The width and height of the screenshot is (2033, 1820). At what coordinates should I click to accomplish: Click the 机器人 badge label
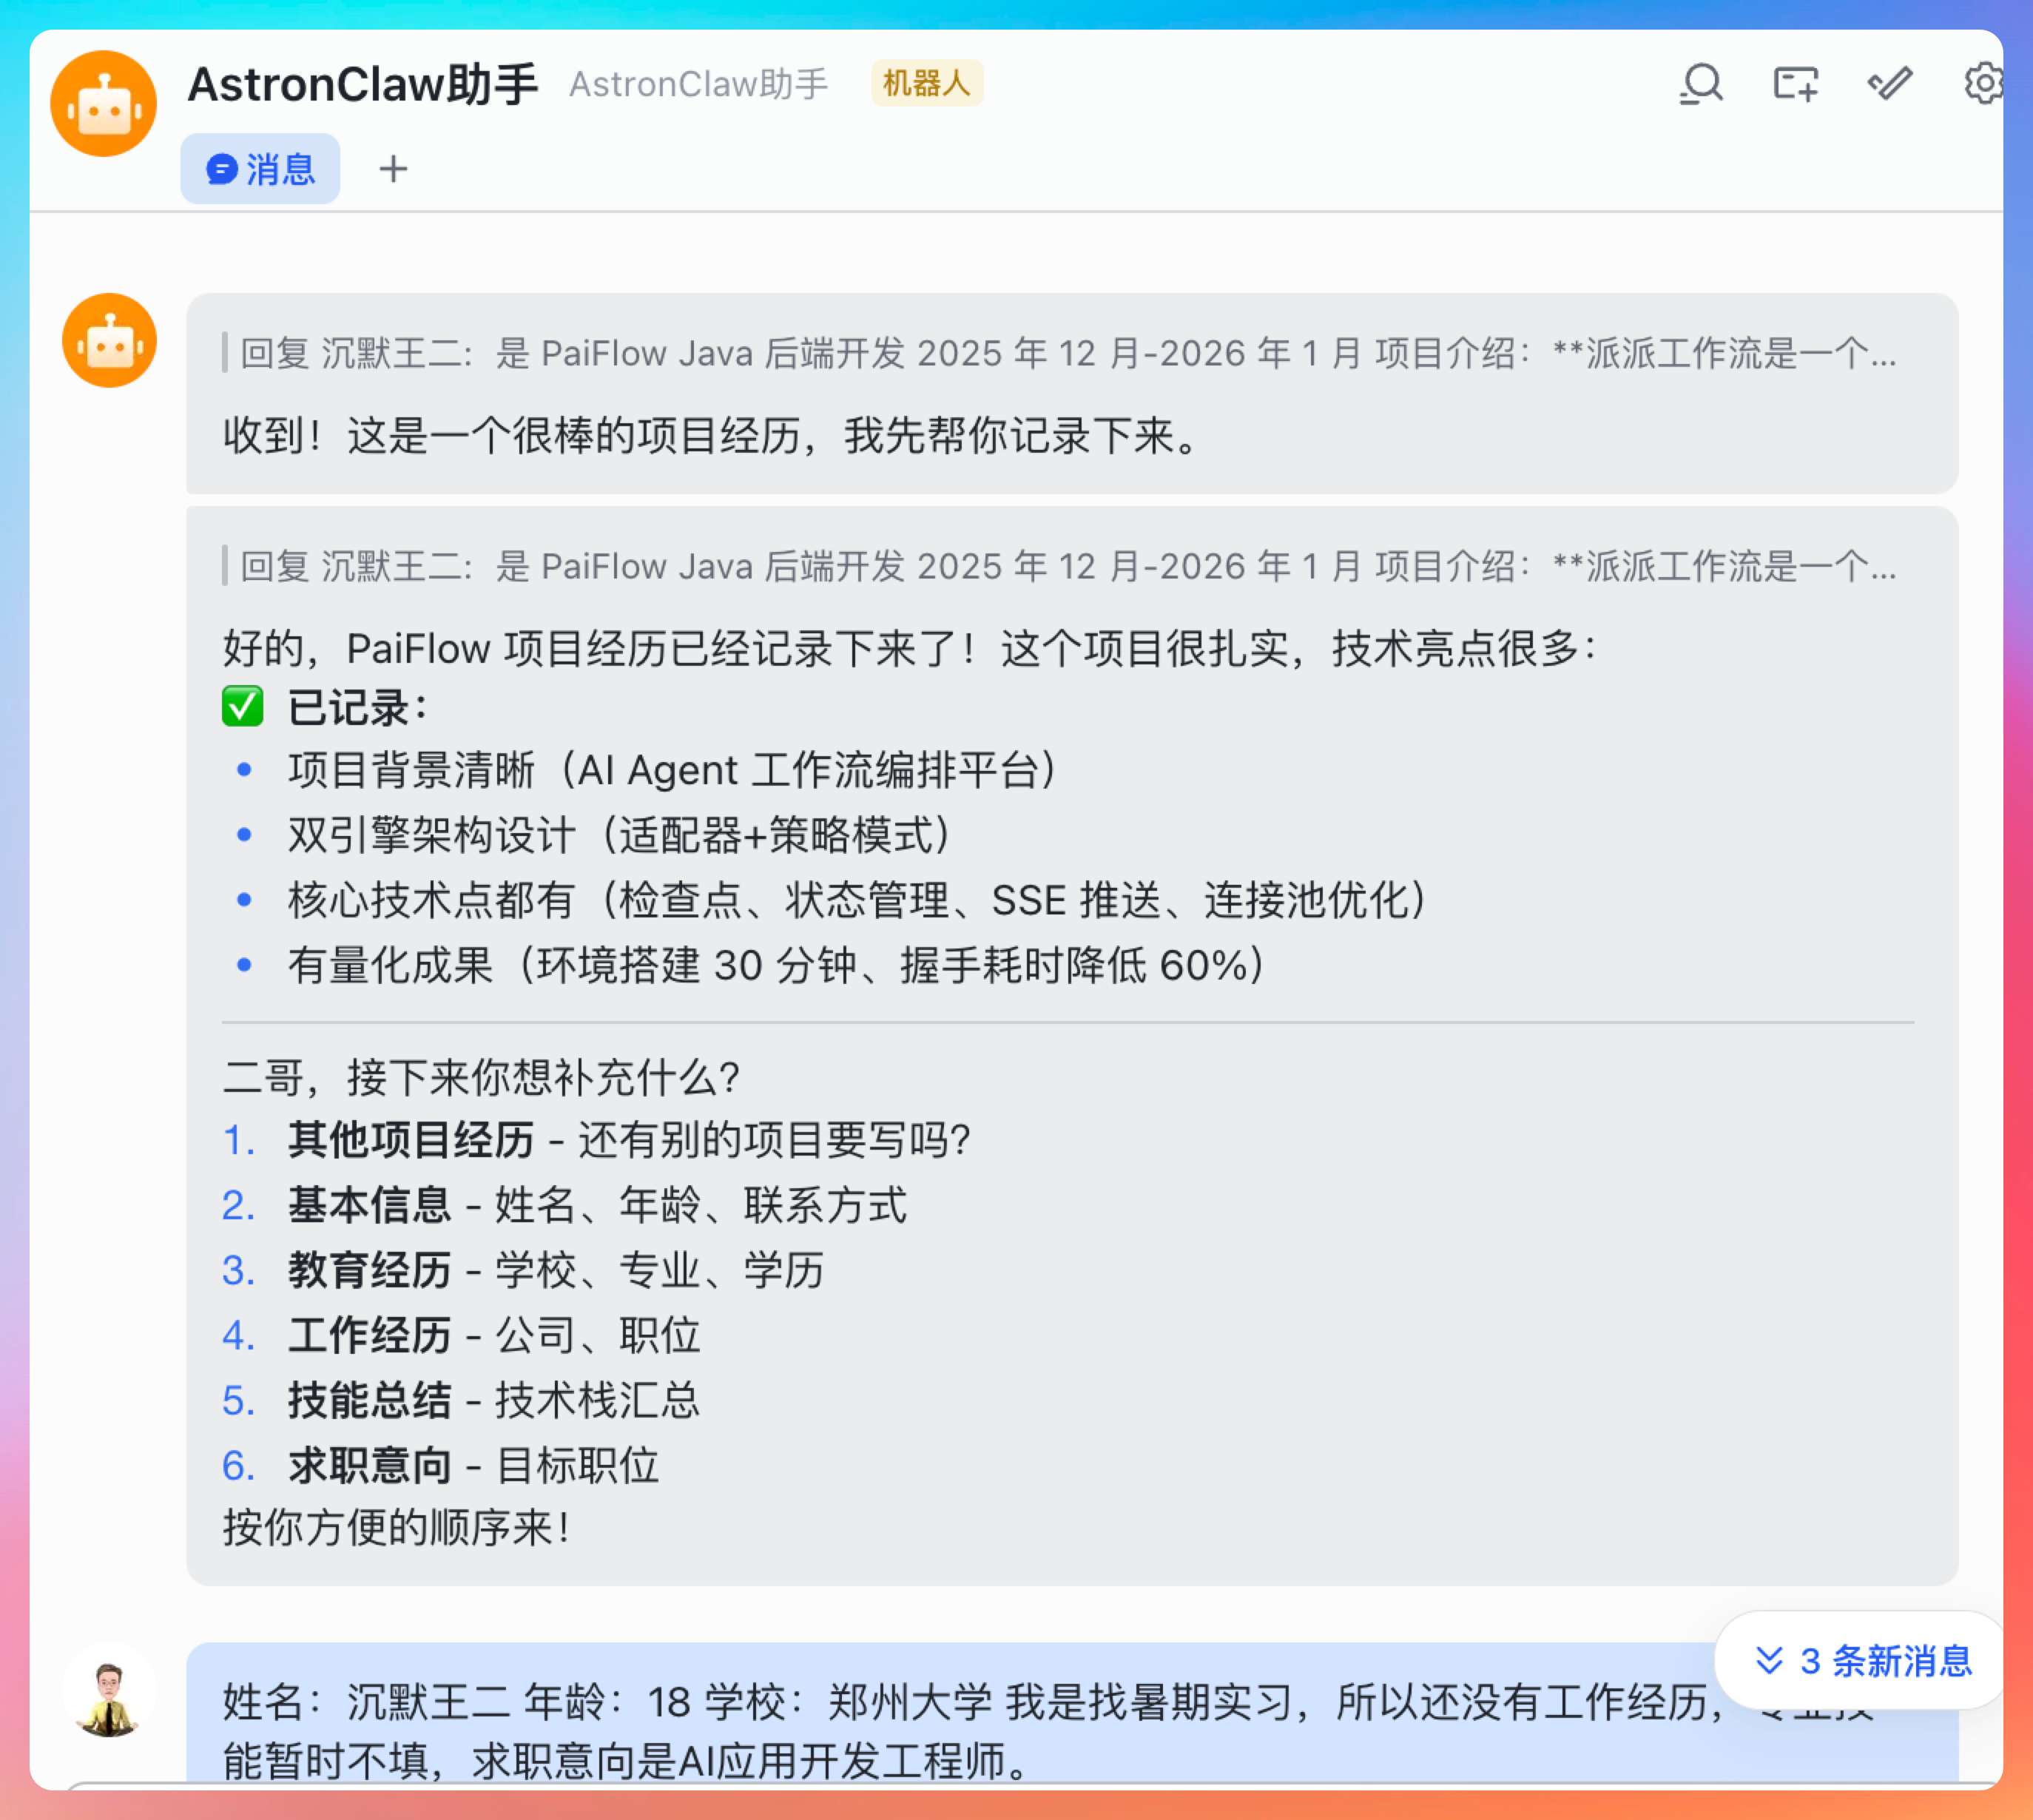coord(926,83)
